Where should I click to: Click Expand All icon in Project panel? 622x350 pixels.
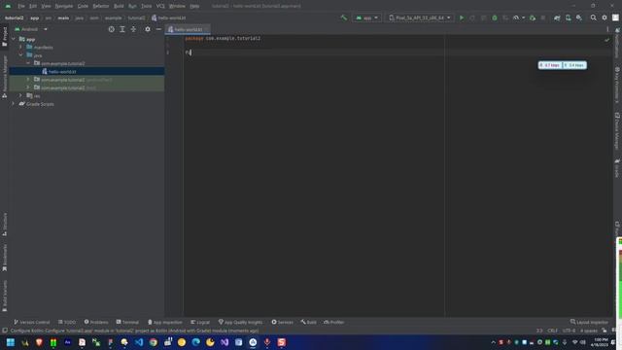[122, 29]
